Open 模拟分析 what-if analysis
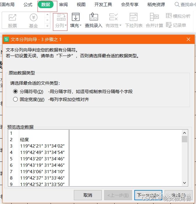The height and width of the screenshot is (204, 196). click(178, 16)
